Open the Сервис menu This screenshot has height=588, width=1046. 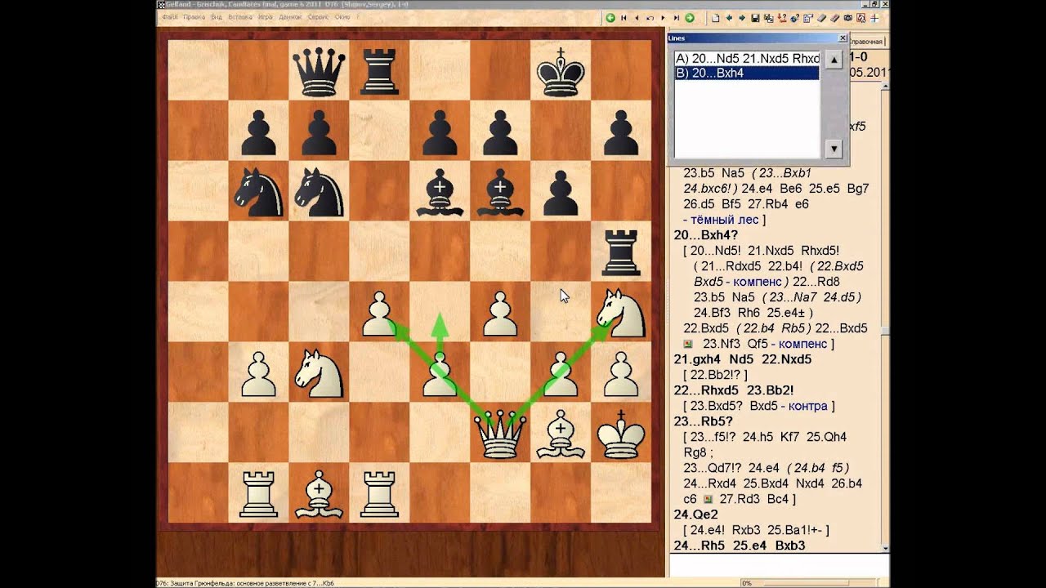coord(319,17)
